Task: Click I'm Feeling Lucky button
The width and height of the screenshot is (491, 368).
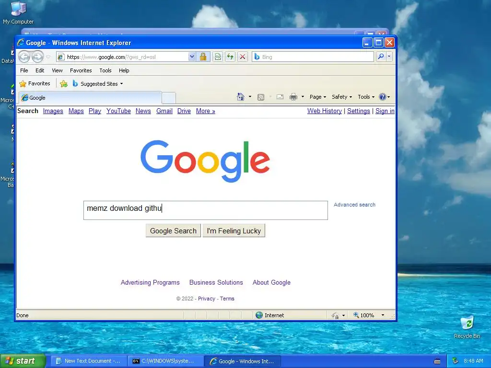Action: (x=234, y=230)
